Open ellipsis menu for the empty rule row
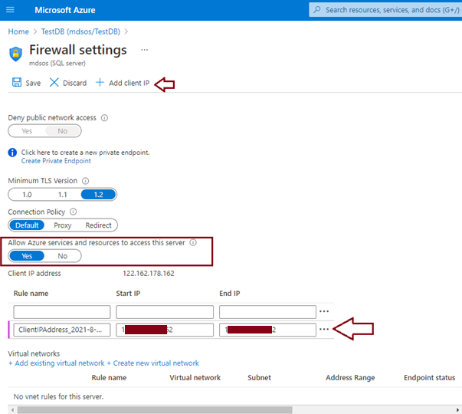 tap(324, 311)
